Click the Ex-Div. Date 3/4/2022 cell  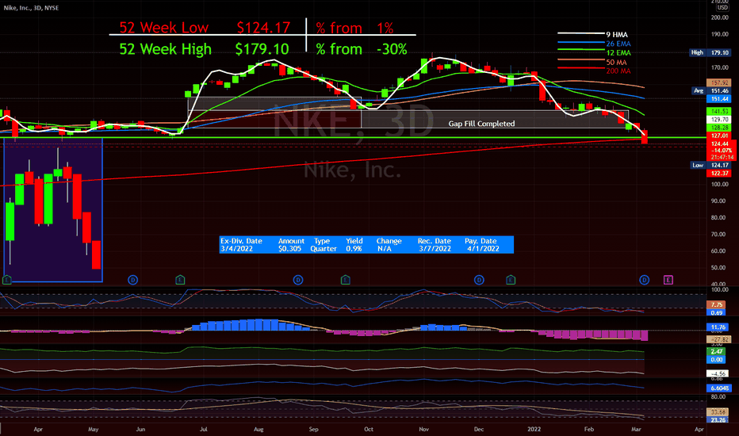241,245
